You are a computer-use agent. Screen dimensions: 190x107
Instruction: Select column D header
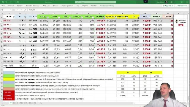43,13
